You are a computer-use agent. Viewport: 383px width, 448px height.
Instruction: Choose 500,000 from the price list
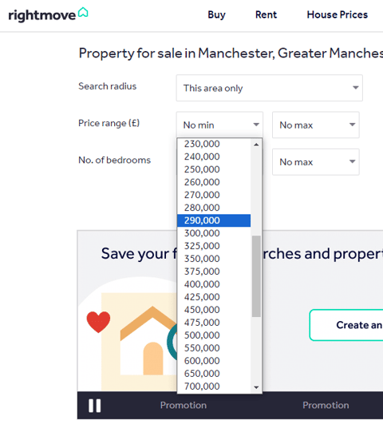[214, 335]
